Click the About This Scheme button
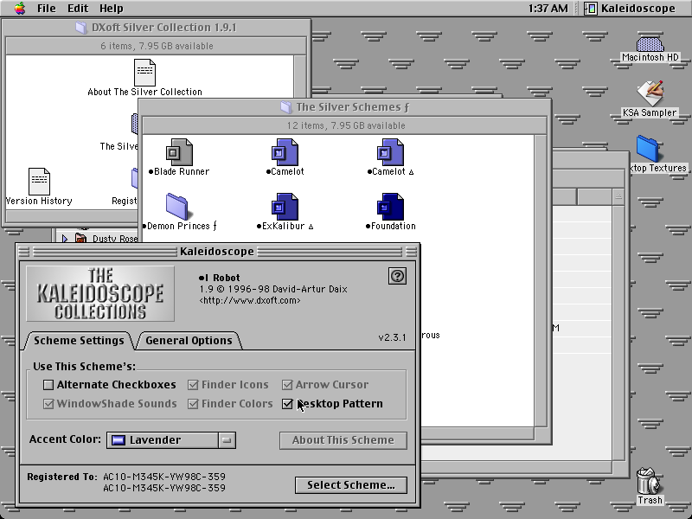Viewport: 692px width, 519px height. [343, 440]
